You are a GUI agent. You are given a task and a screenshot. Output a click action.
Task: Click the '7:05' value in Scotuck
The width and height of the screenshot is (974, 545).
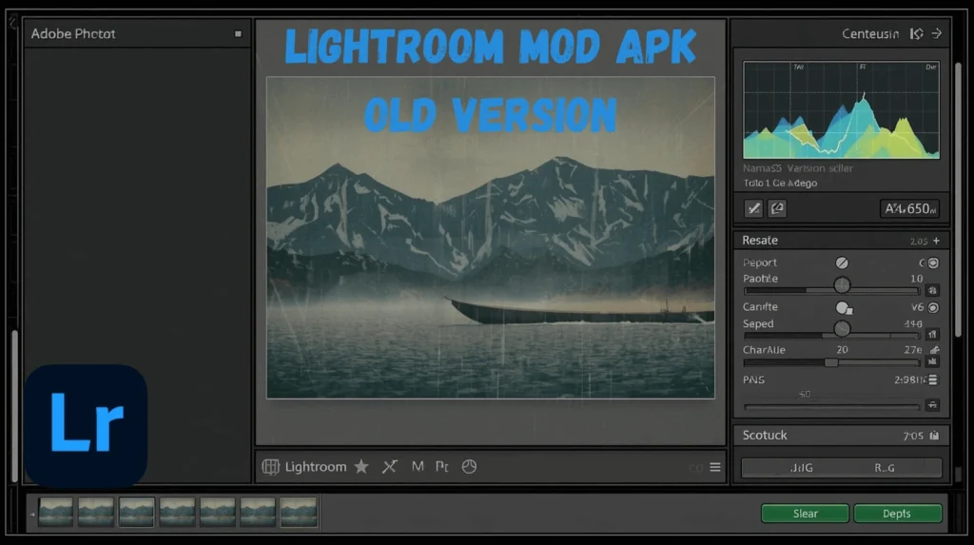click(x=913, y=437)
